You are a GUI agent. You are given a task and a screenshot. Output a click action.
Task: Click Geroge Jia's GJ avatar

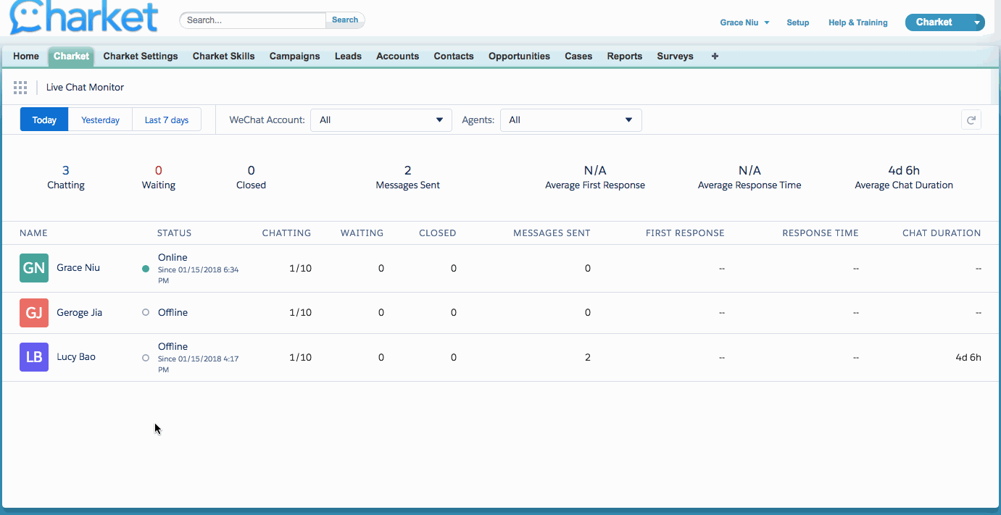click(34, 313)
